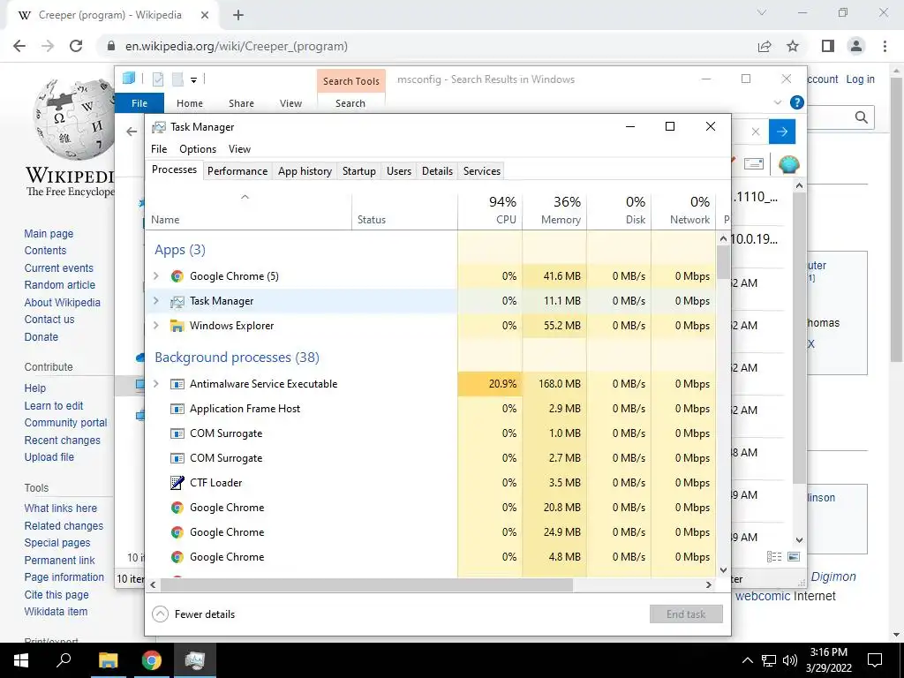Click the Application Frame Host icon
The height and width of the screenshot is (678, 904).
tap(177, 409)
